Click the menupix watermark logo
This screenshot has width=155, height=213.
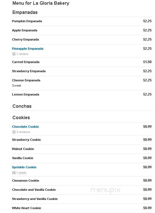pos(105,190)
